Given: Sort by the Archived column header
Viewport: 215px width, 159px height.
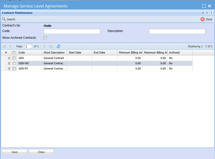Looking at the screenshot, I should coord(180,52).
